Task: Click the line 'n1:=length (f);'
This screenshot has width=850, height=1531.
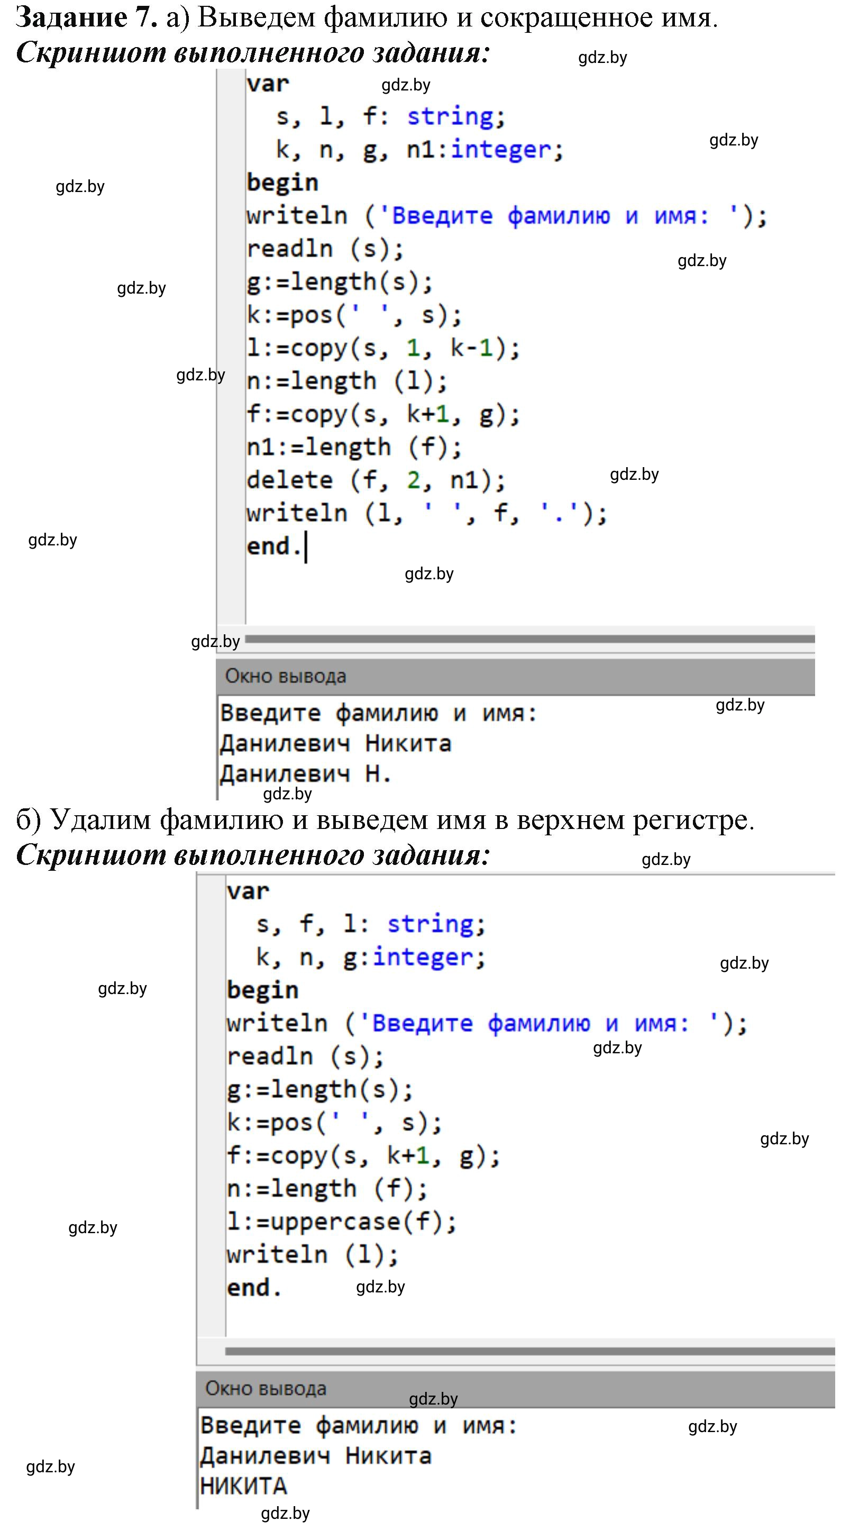Action: [x=354, y=447]
